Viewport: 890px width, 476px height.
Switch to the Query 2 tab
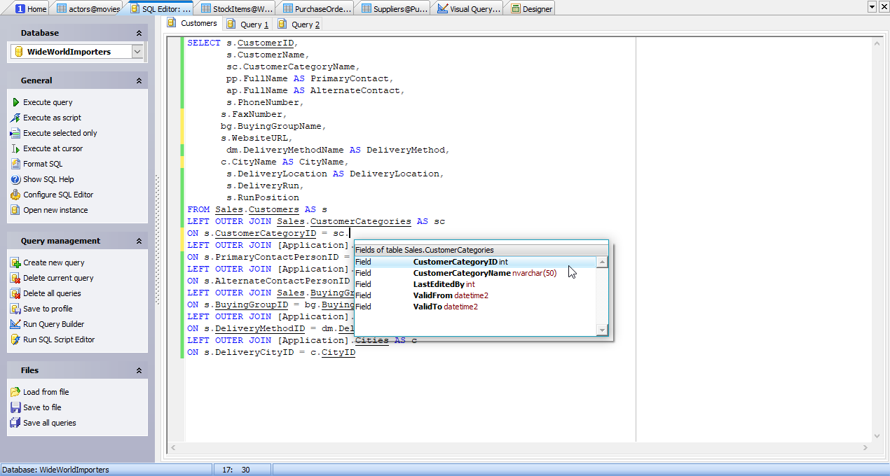point(299,24)
